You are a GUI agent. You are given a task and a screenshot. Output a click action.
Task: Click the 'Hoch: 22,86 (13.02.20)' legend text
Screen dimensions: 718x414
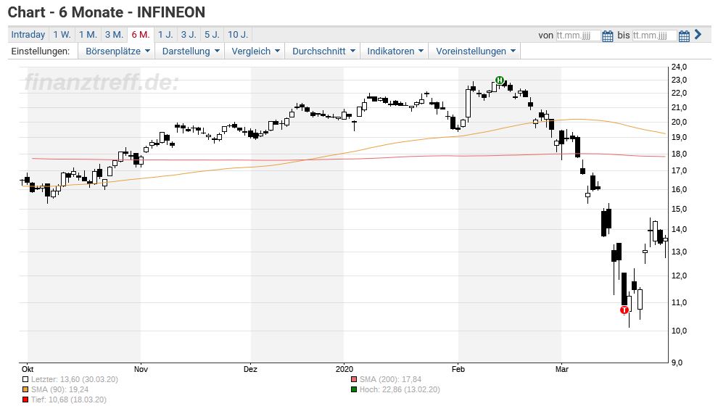pos(400,390)
